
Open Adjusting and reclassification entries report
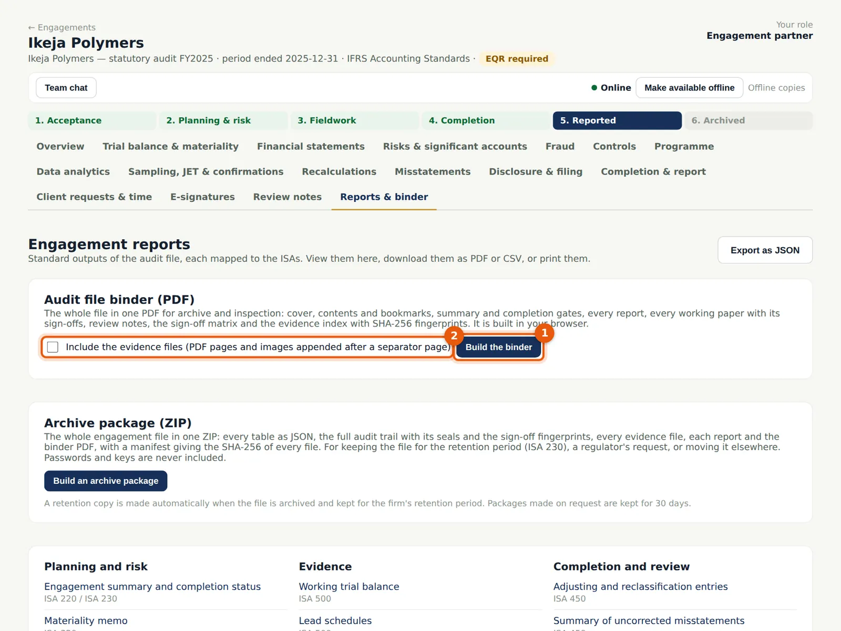coord(640,586)
